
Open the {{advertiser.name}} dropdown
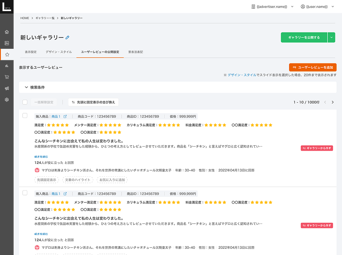[x=272, y=7]
